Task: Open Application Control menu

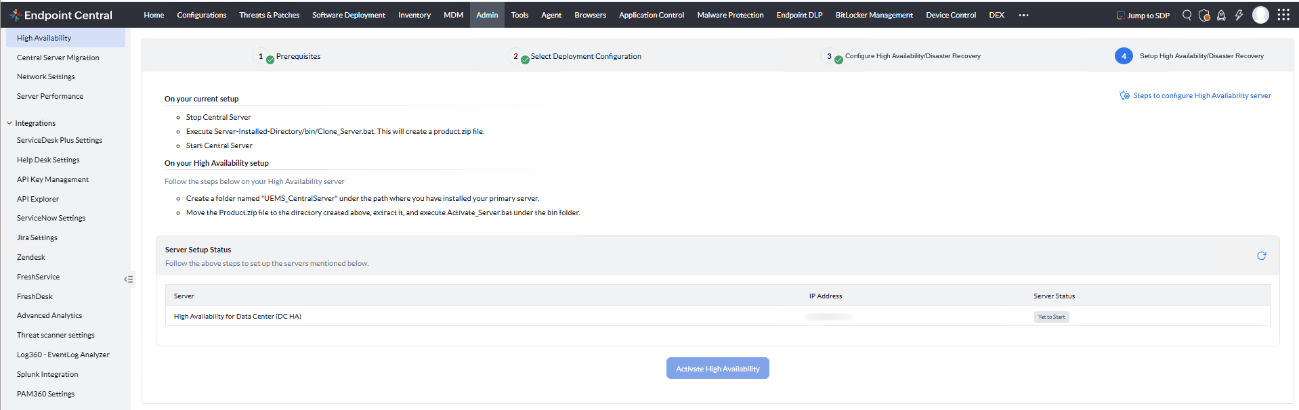Action: click(x=652, y=15)
